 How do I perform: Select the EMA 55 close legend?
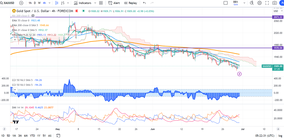pos(21,20)
